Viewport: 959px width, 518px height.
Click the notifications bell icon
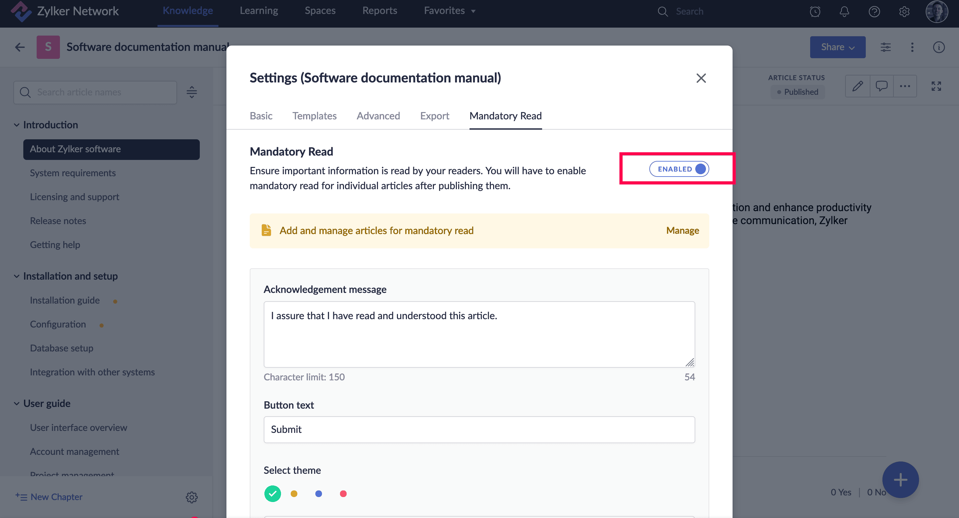844,12
